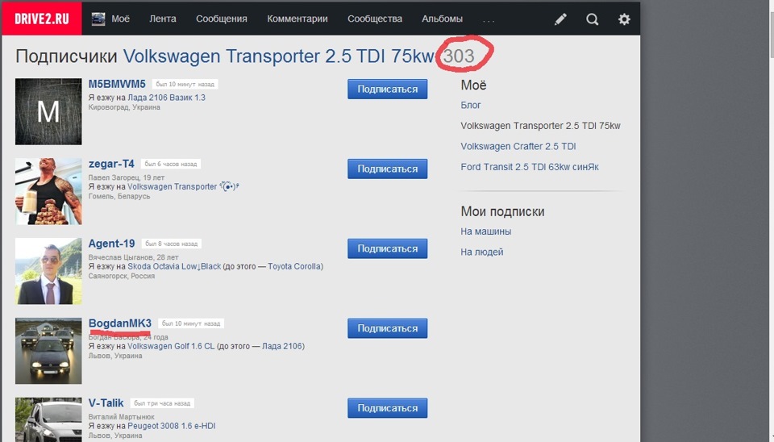Open zegar-T4 avatar of tattooed man
The width and height of the screenshot is (774, 442).
tap(48, 191)
